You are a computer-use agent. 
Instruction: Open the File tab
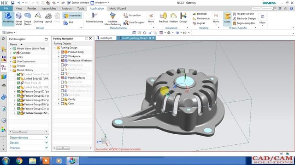[x=6, y=8]
